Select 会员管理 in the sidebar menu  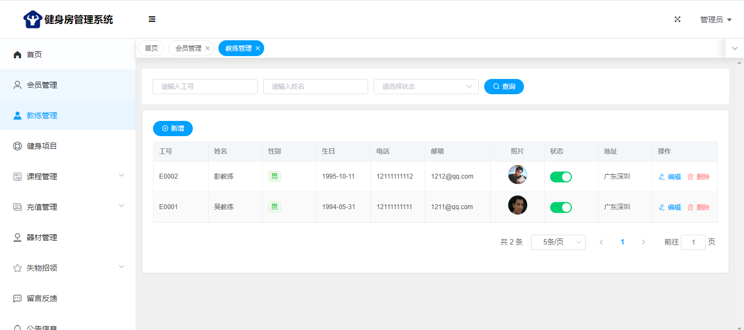42,85
